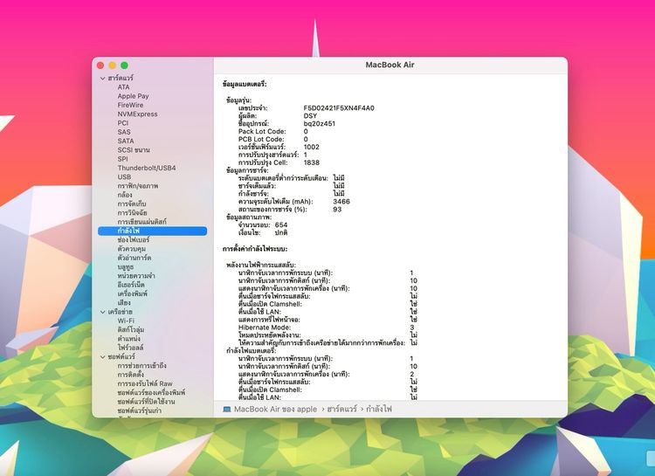Collapse the เครือข่าย section chevron

click(103, 312)
